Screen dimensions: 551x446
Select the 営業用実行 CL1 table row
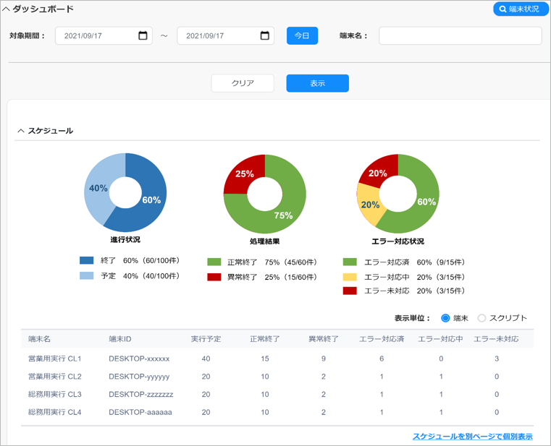click(277, 359)
